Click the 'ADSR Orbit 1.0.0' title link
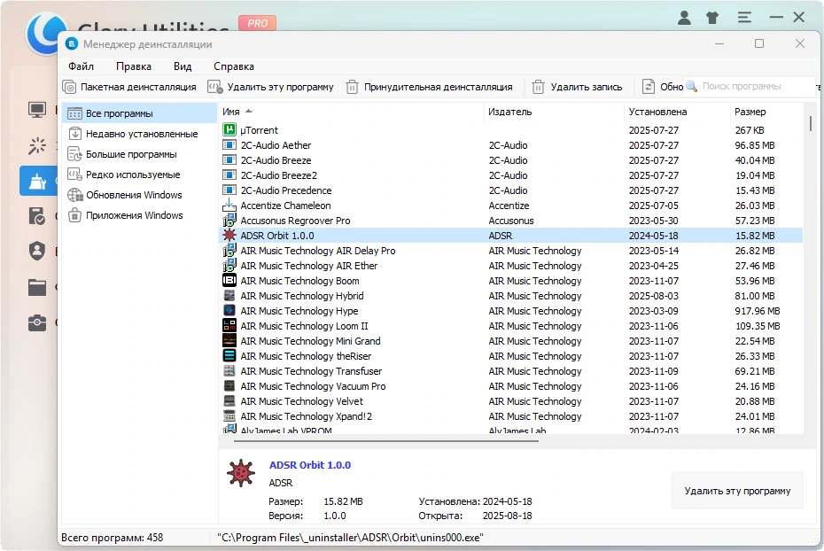The image size is (824, 551). (x=310, y=465)
